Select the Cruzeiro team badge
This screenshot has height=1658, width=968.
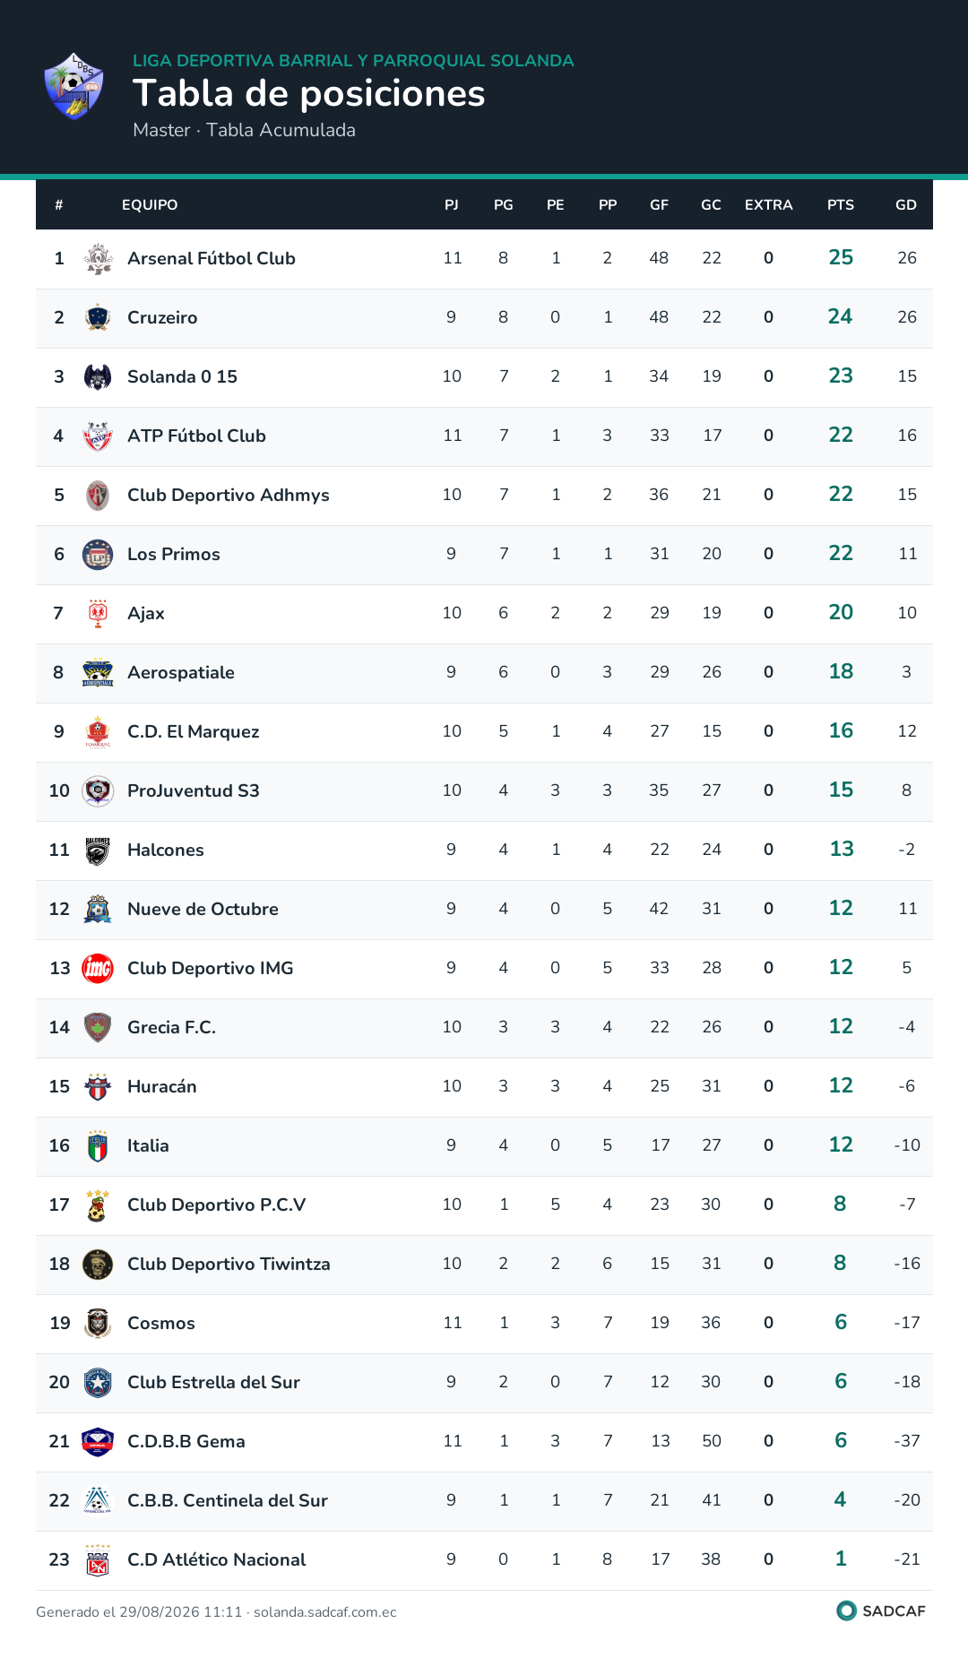click(98, 317)
